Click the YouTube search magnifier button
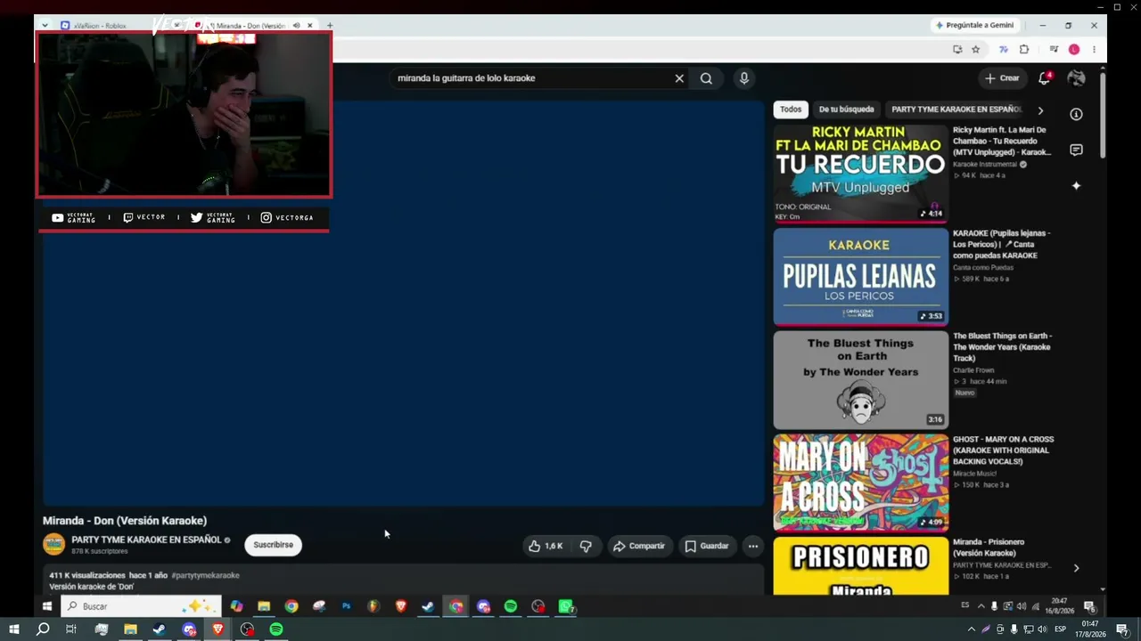 (706, 78)
